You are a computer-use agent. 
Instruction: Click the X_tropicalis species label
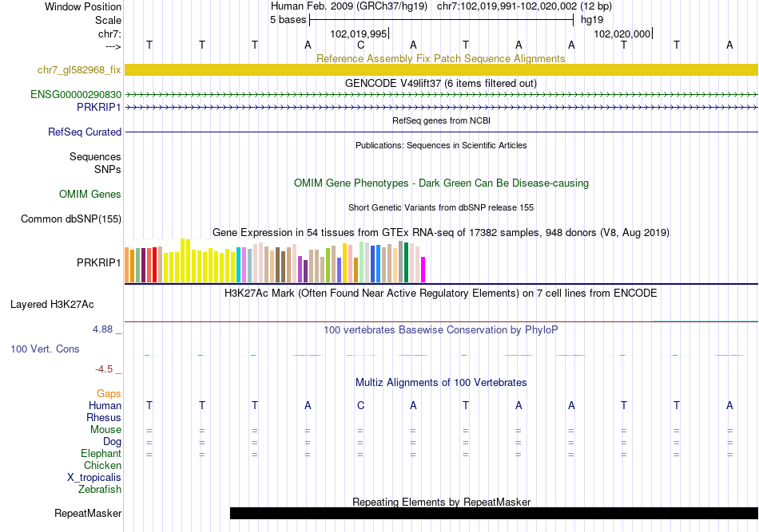click(94, 478)
